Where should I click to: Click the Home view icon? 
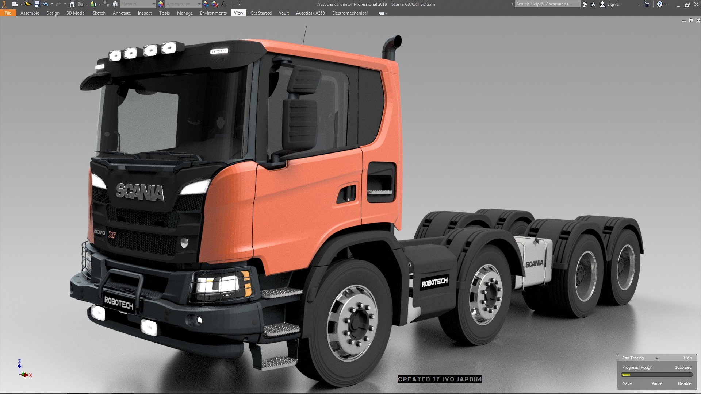coord(72,4)
